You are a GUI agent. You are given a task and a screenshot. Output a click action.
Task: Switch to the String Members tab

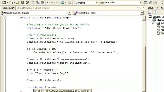25,8
